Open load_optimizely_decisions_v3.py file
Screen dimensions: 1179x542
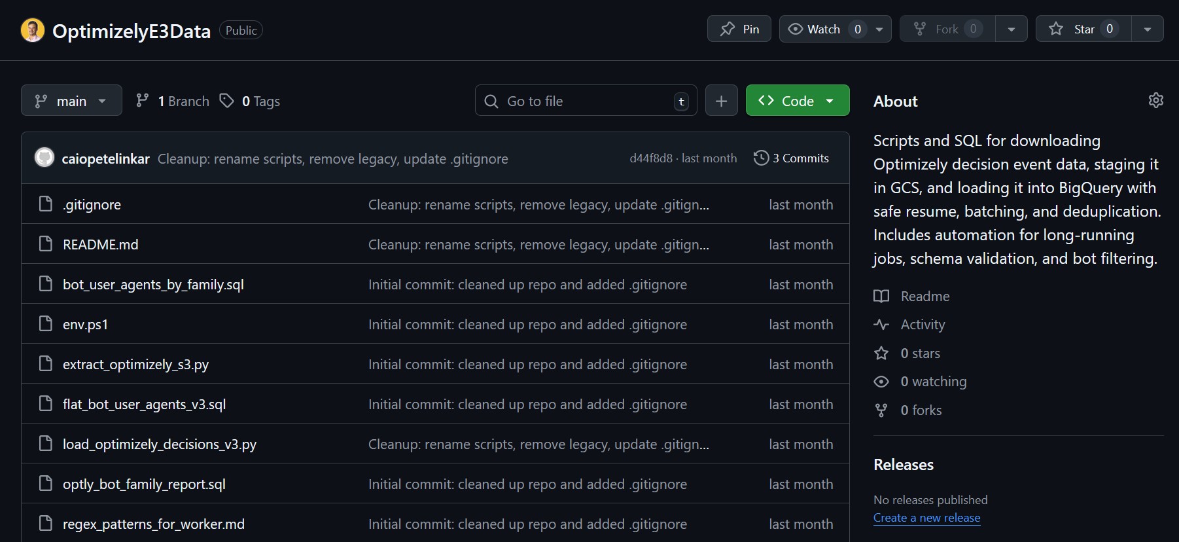coord(160,444)
